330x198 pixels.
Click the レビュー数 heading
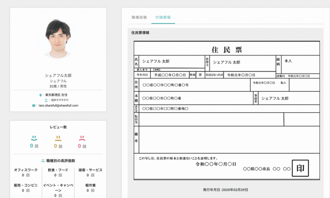pos(58,127)
